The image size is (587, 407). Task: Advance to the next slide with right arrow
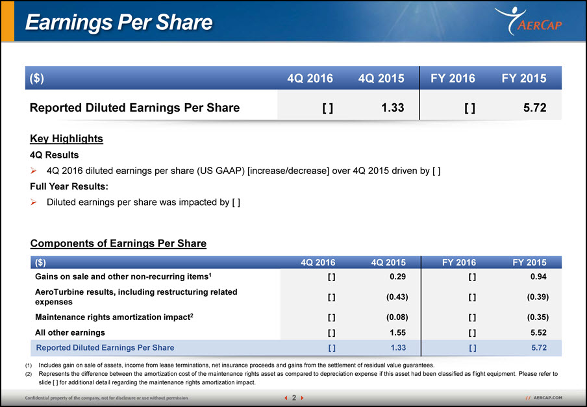(x=302, y=398)
